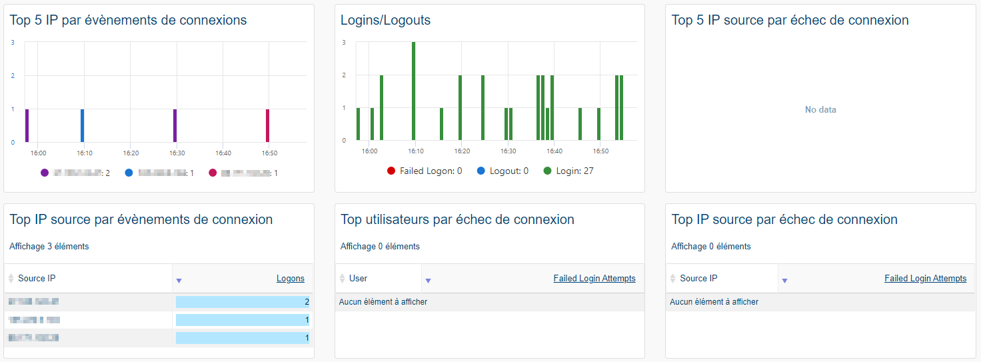Select the User column header

point(359,279)
